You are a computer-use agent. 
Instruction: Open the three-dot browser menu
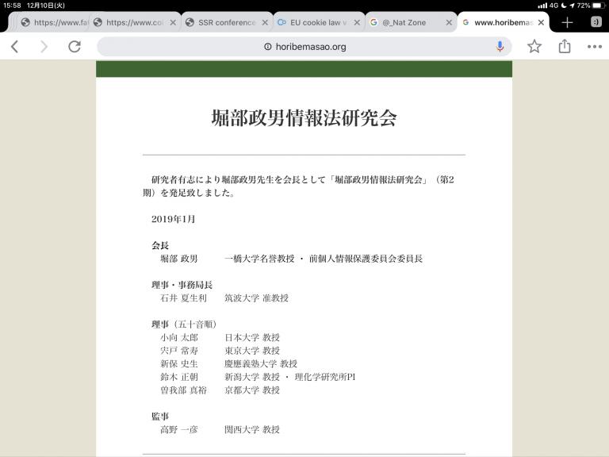pyautogui.click(x=595, y=47)
